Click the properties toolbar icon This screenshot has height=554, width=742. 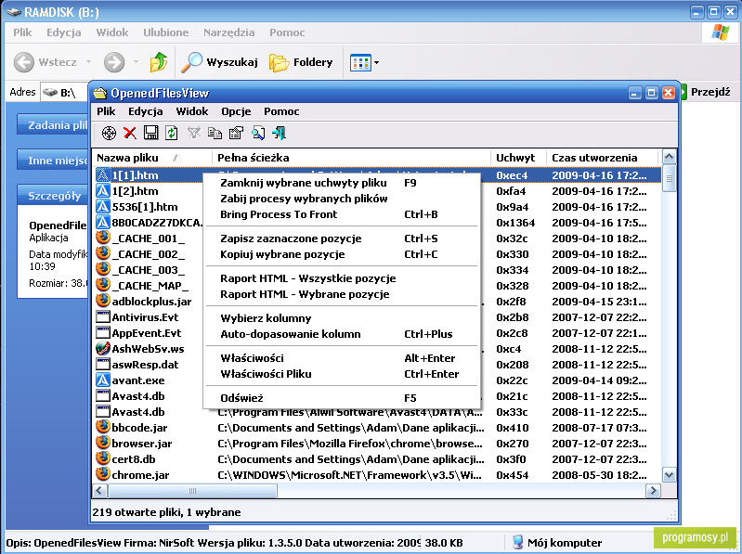point(236,133)
